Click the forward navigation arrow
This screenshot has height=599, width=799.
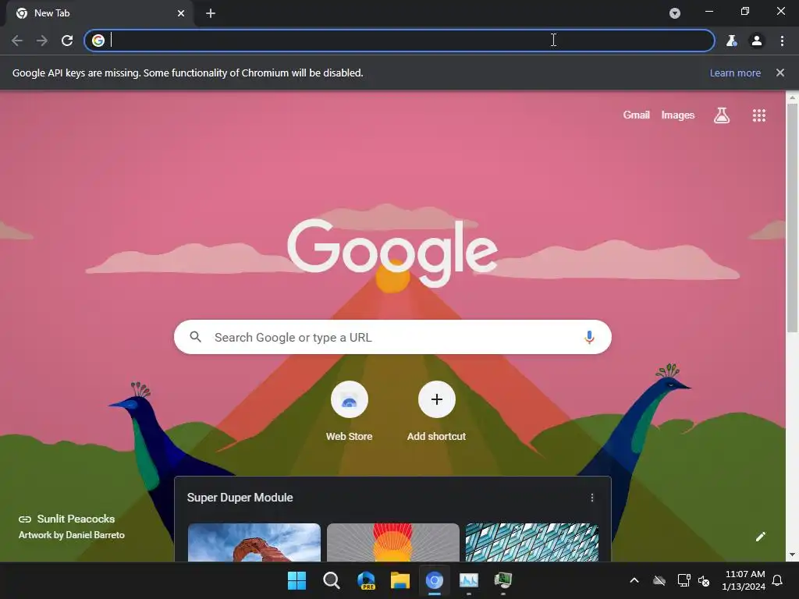pyautogui.click(x=42, y=41)
